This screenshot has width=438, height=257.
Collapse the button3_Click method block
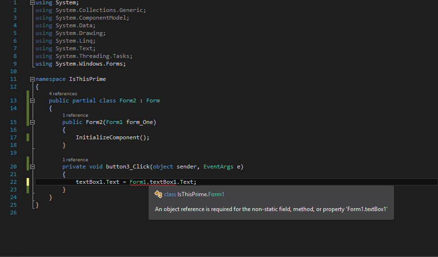click(32, 167)
